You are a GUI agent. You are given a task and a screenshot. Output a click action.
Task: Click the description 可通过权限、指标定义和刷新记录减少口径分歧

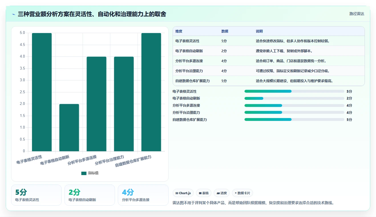pyautogui.click(x=293, y=71)
